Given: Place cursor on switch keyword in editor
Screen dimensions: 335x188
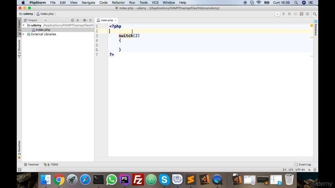Looking at the screenshot, I should (x=126, y=36).
